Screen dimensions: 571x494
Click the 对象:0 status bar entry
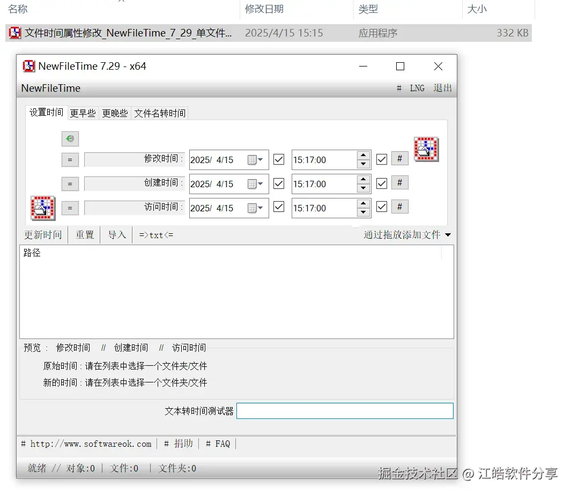coord(80,468)
